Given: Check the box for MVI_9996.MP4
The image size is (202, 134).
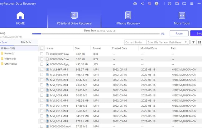Looking at the screenshot, I should tap(41, 90).
